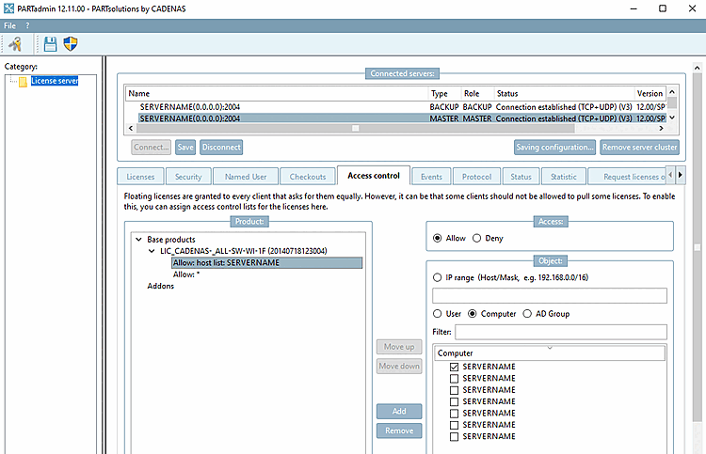
Task: Open the Request licenses tab
Action: [627, 177]
